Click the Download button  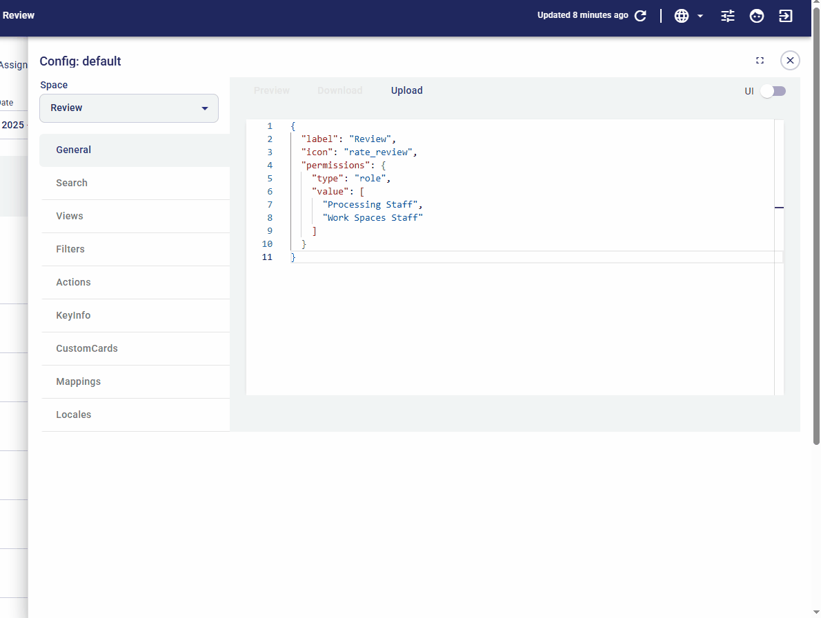pyautogui.click(x=340, y=90)
